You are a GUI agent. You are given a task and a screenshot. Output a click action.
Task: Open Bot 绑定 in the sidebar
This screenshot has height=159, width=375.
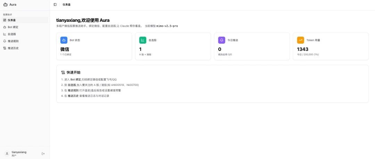25,27
